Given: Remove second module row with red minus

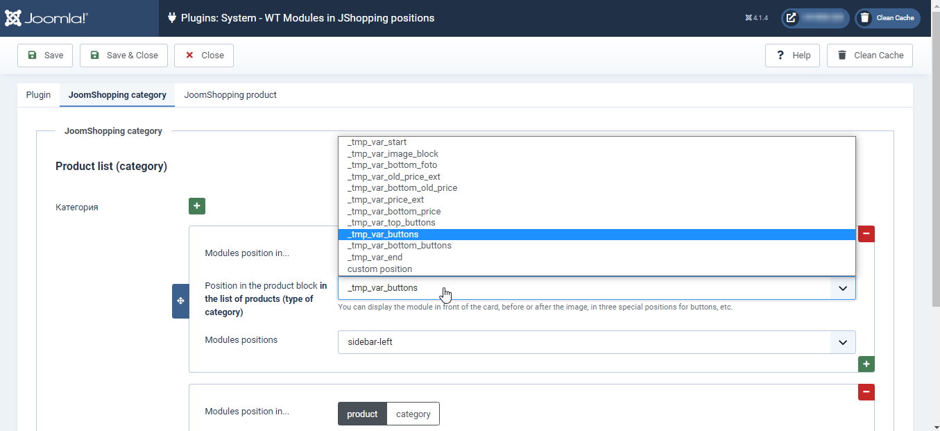Looking at the screenshot, I should [x=866, y=393].
